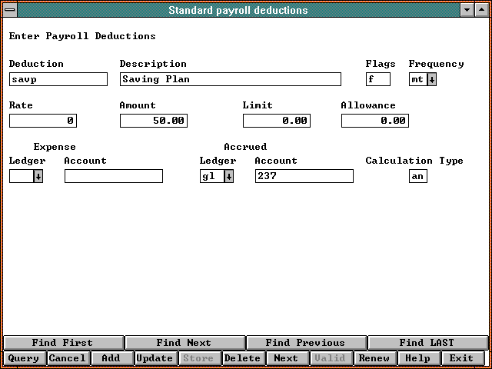Expand the Frequency dropdown
Screen dimensions: 492x369
click(x=431, y=79)
